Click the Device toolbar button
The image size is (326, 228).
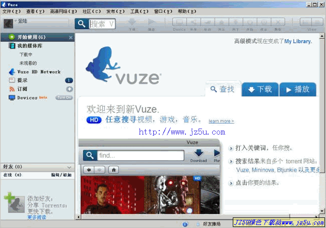[179, 22]
